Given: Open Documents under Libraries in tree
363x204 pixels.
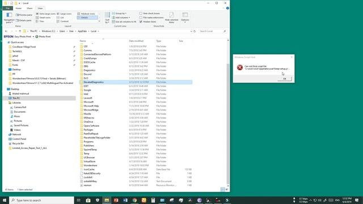Looking at the screenshot, I should [20, 112].
